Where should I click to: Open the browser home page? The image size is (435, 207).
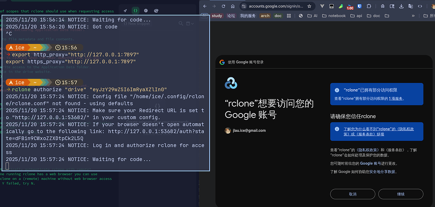(x=233, y=6)
